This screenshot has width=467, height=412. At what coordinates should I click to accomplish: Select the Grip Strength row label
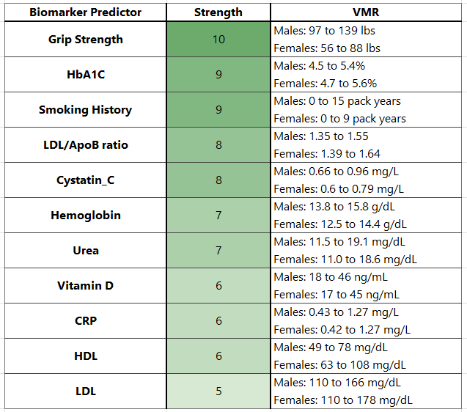[85, 40]
